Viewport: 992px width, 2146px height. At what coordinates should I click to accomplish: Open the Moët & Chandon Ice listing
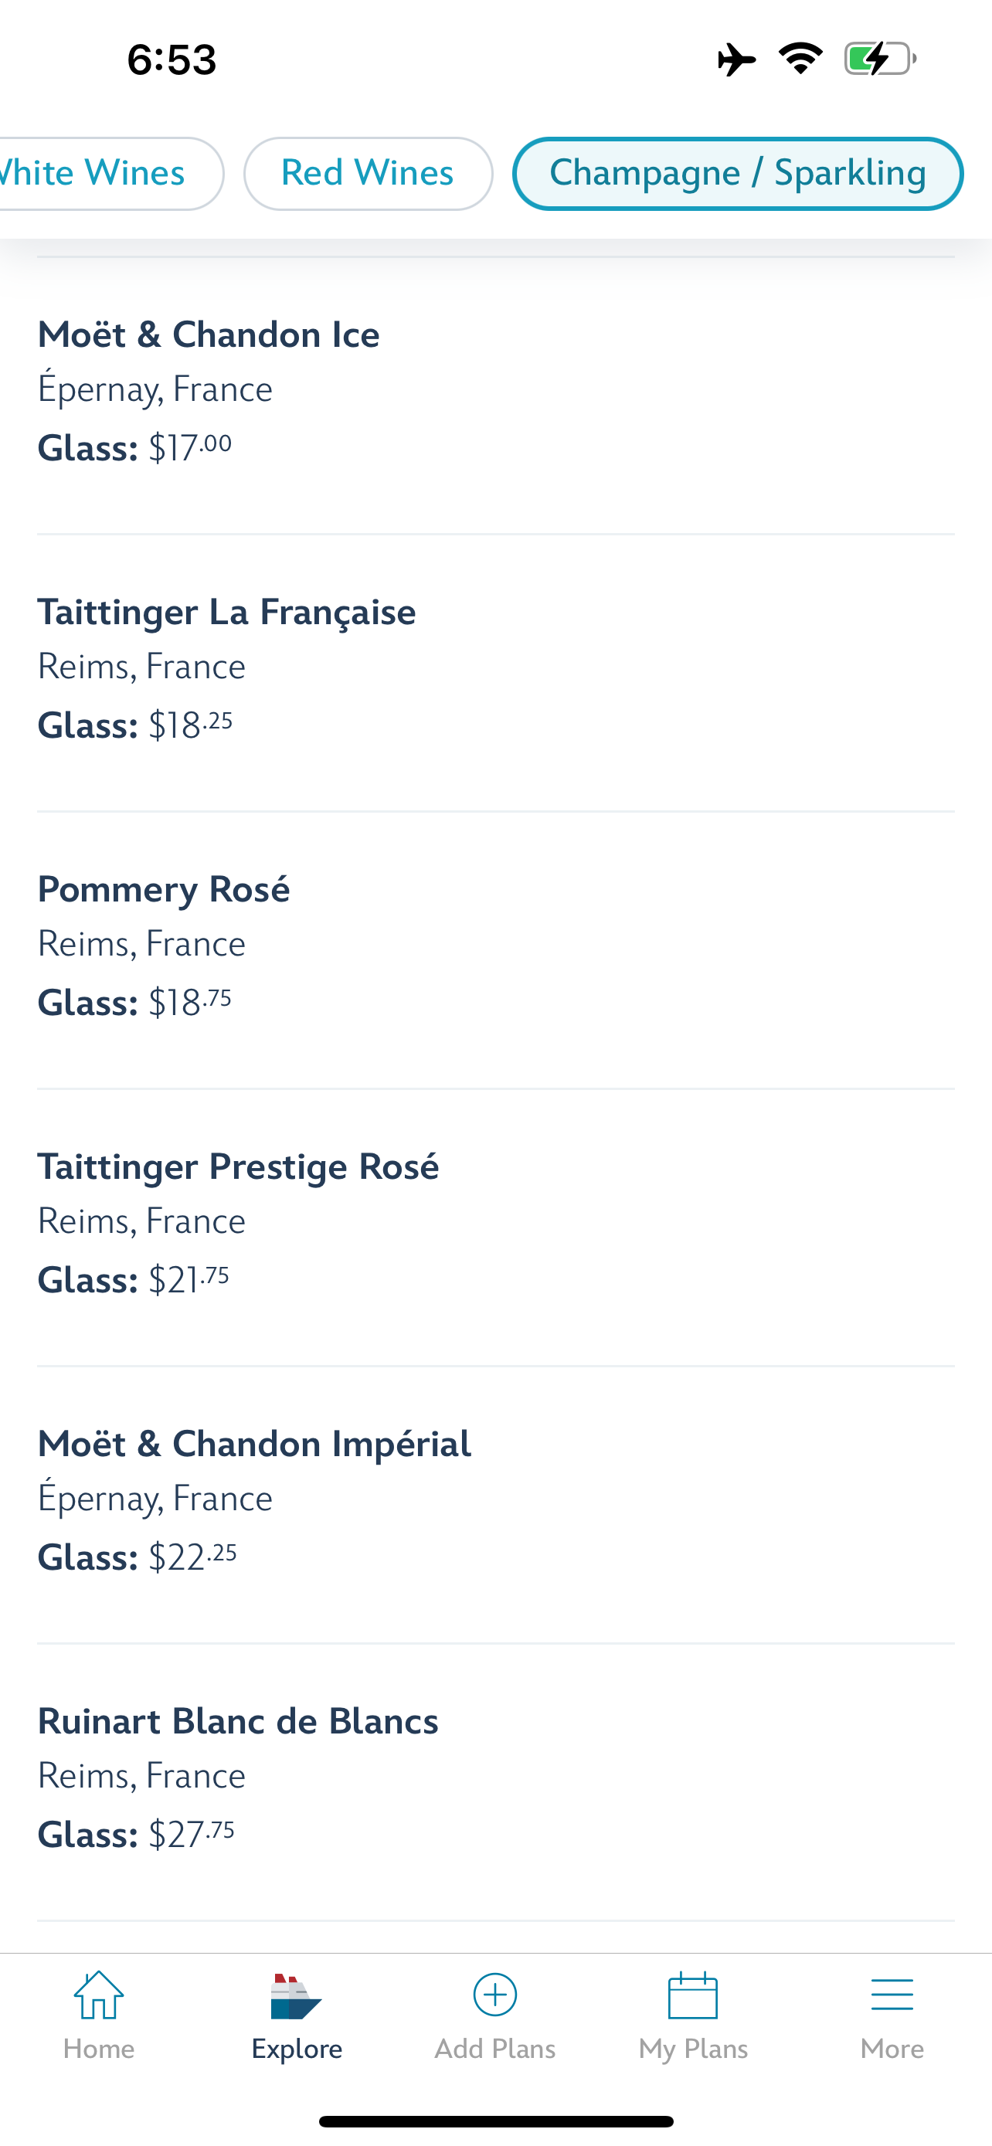click(209, 335)
